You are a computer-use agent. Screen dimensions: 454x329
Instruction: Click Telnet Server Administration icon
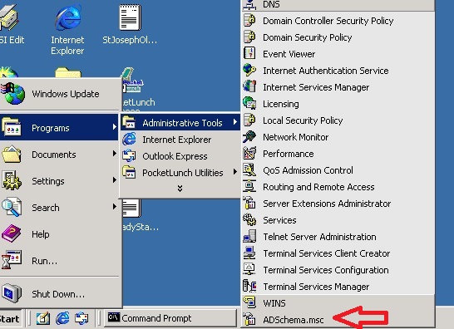(249, 237)
